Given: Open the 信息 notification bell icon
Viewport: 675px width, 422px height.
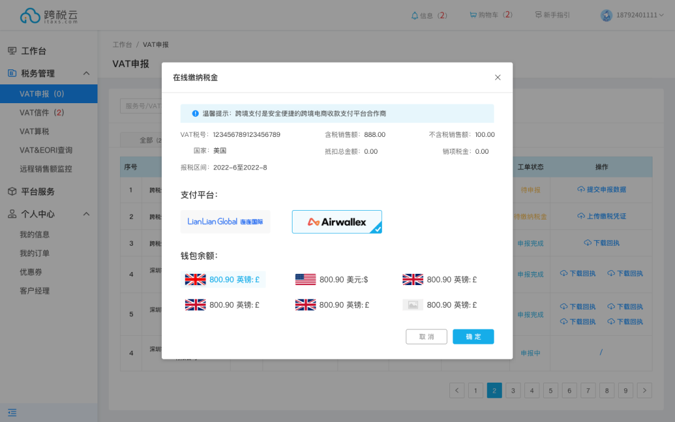Looking at the screenshot, I should 414,15.
